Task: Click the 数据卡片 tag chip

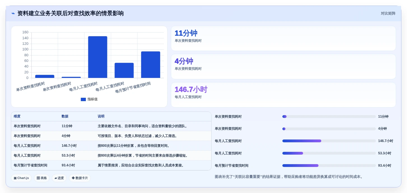Action: pyautogui.click(x=80, y=178)
